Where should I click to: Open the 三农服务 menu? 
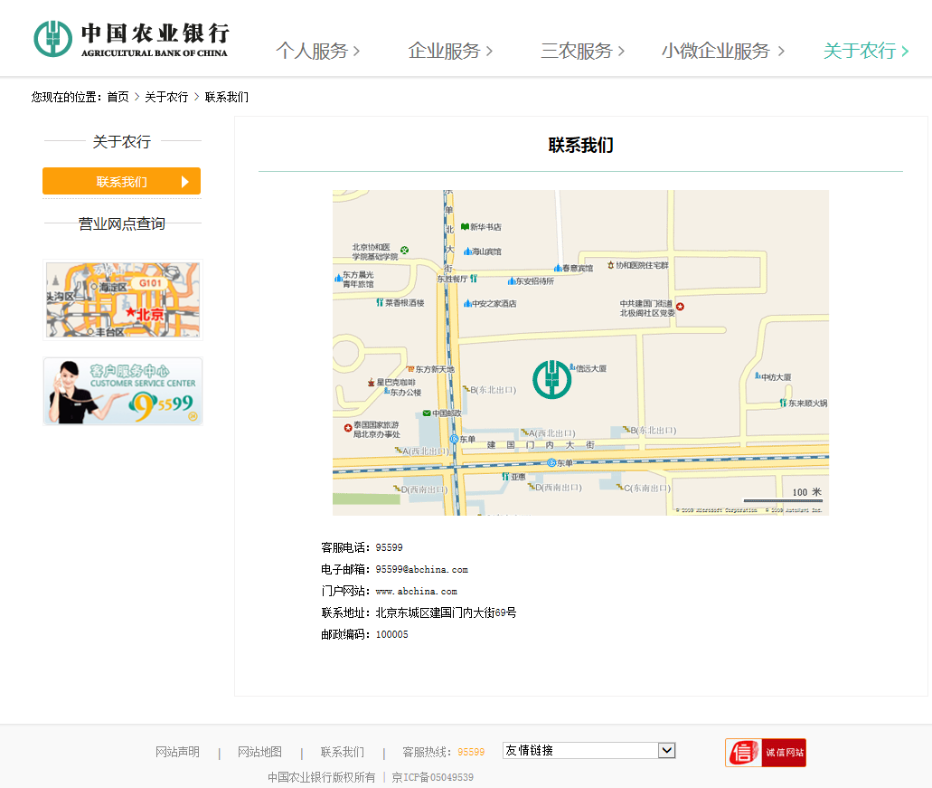point(582,52)
